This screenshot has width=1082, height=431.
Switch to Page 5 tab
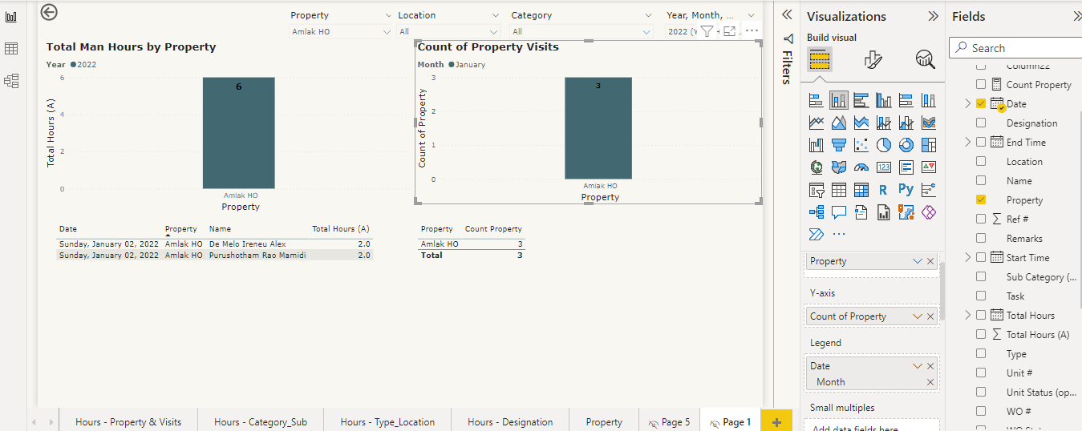[669, 421]
